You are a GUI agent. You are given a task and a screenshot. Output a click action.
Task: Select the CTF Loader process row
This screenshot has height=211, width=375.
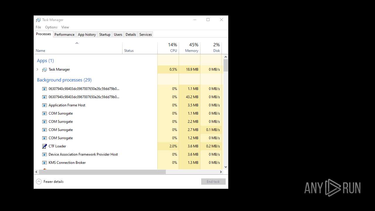point(128,146)
